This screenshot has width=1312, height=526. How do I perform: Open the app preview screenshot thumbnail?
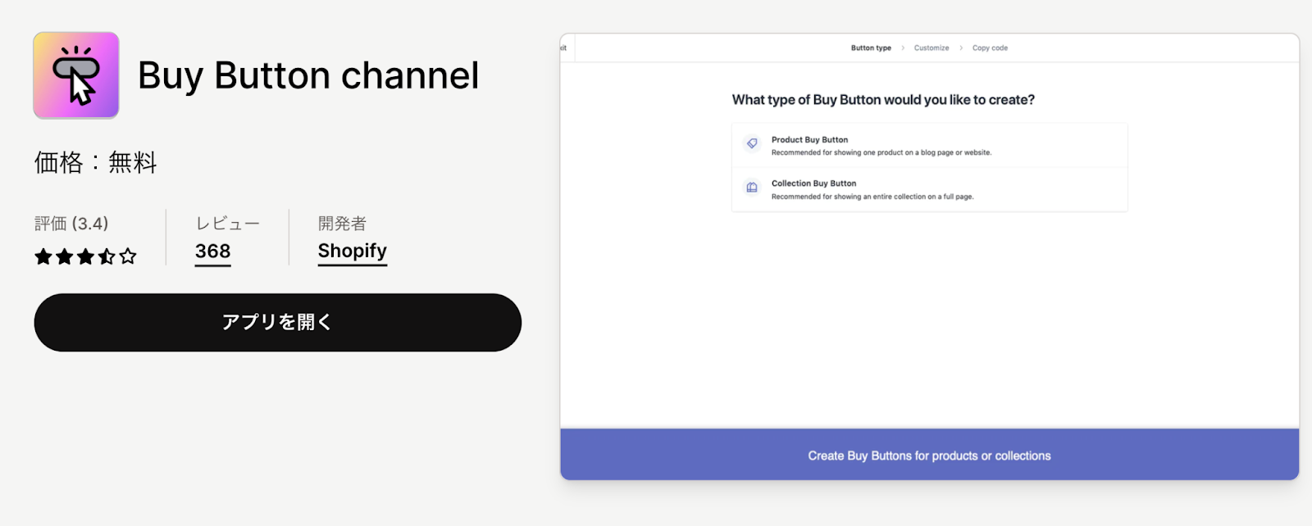pyautogui.click(x=929, y=256)
